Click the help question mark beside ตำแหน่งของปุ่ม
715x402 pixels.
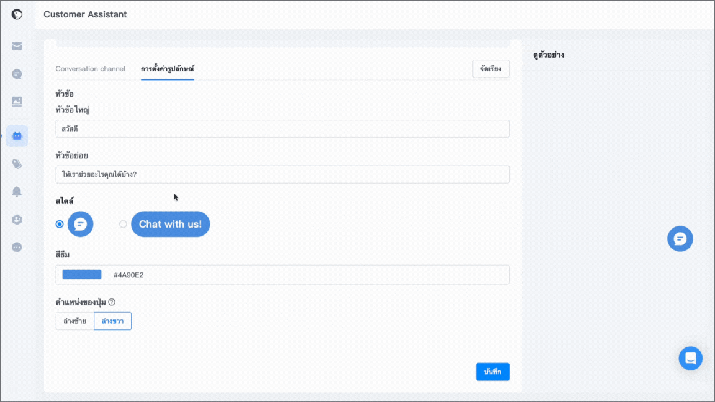point(112,302)
